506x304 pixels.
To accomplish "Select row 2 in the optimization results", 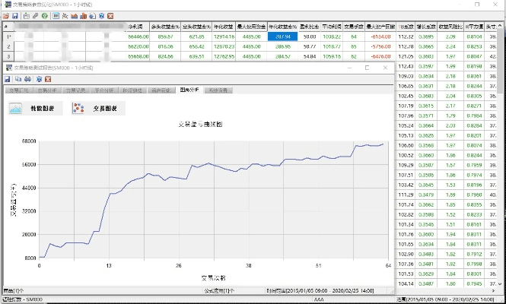I will coord(8,46).
